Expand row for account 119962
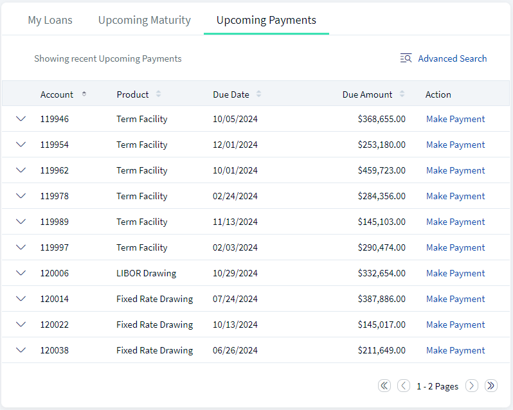Viewport: 513px width, 410px height. pos(21,170)
